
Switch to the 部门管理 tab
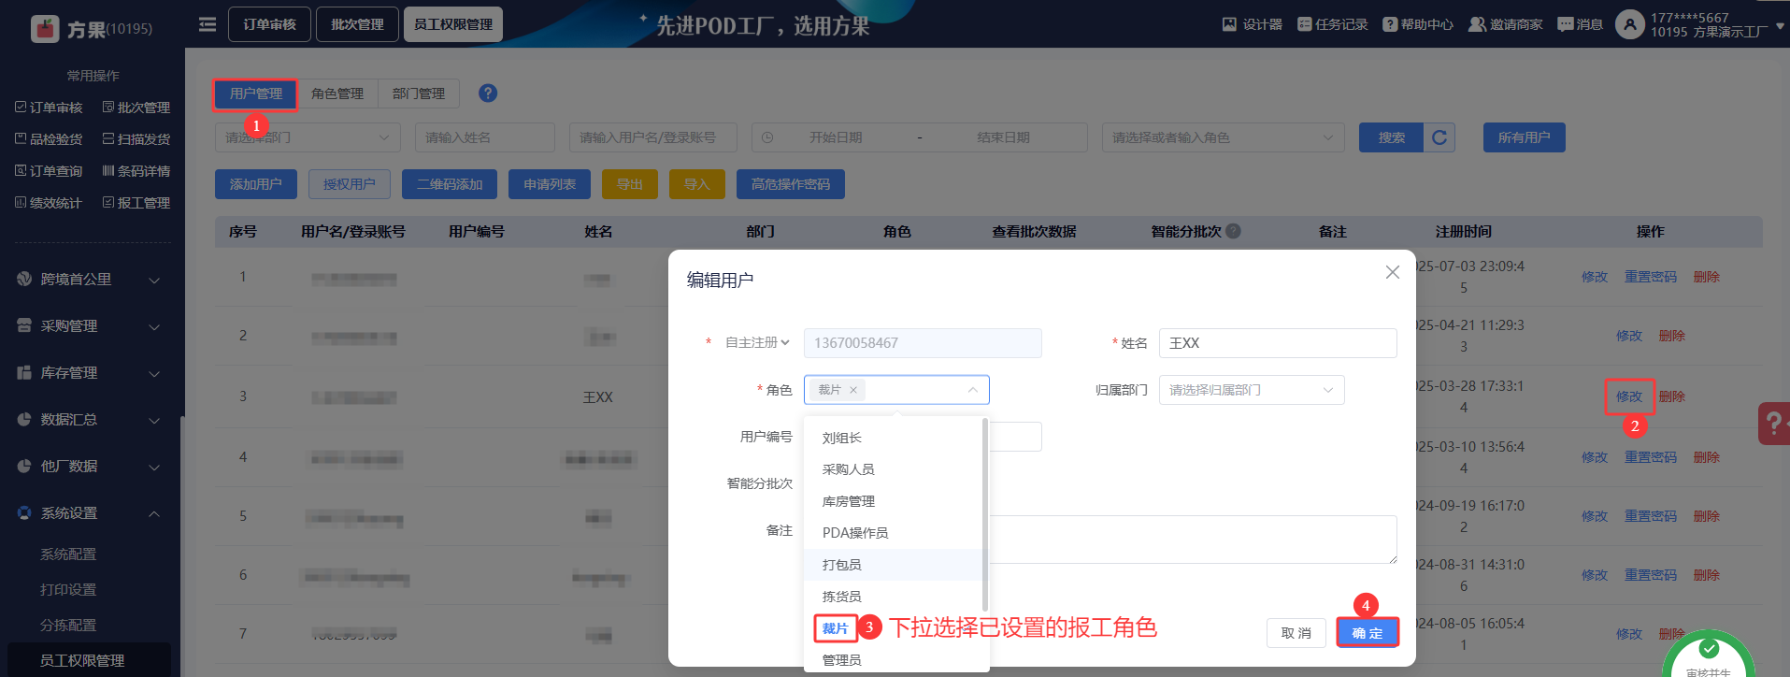pos(418,94)
